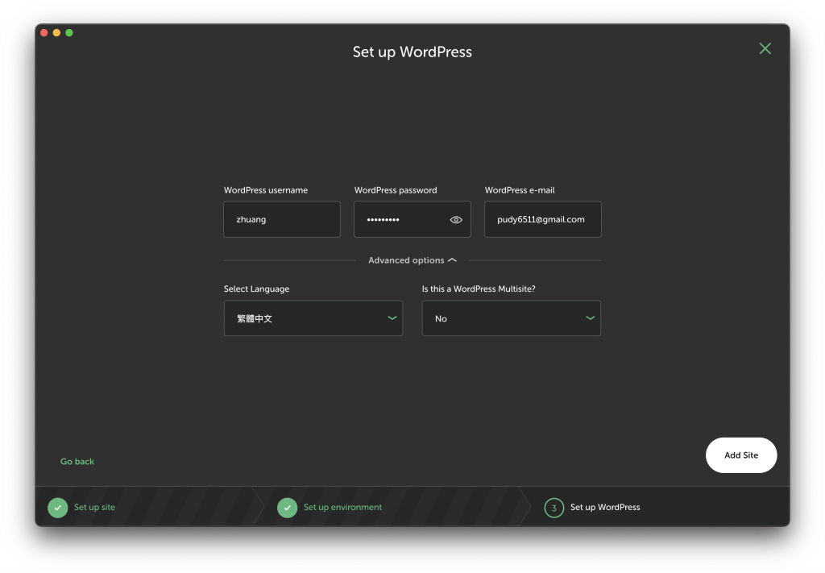This screenshot has width=825, height=573.
Task: Click the WordPress e-mail field
Action: pyautogui.click(x=542, y=219)
